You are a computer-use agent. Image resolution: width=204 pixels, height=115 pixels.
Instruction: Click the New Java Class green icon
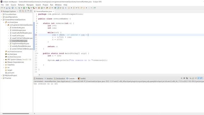click(42, 8)
